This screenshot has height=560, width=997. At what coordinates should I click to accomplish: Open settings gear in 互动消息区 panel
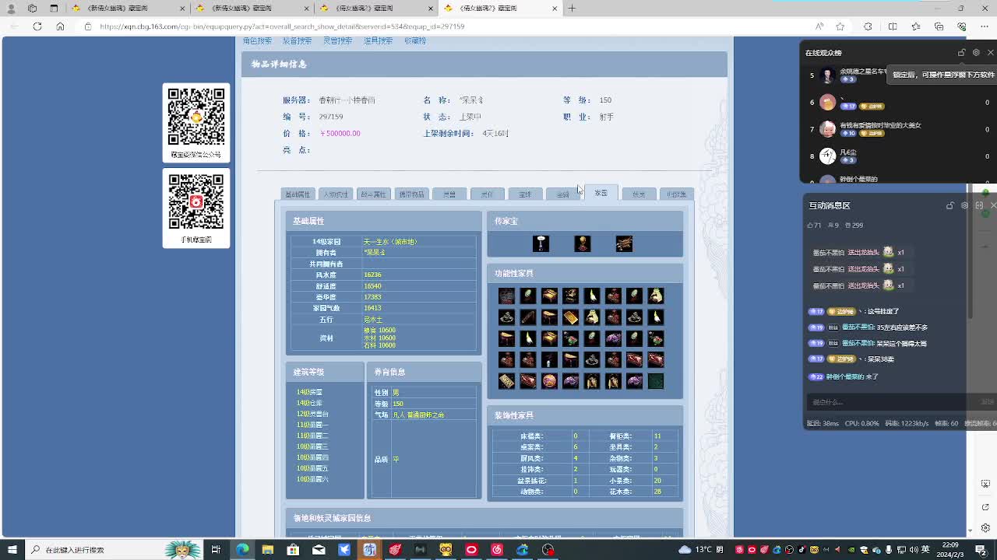pyautogui.click(x=964, y=205)
